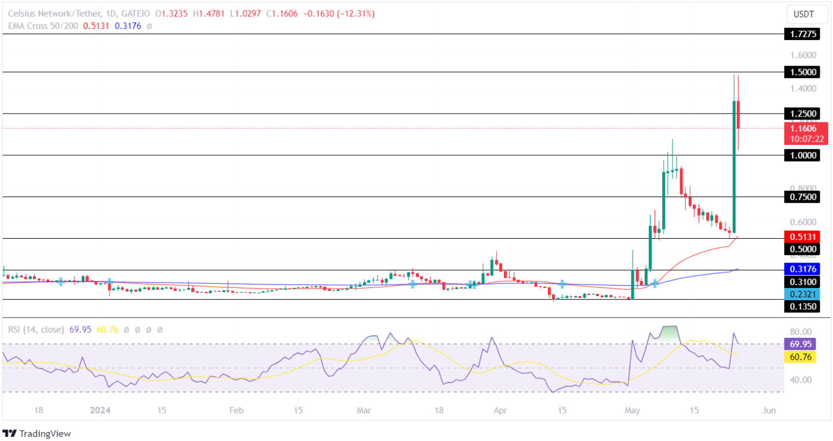
Task: Click the yellow RSI value 60.76 in legend
Action: pyautogui.click(x=107, y=329)
